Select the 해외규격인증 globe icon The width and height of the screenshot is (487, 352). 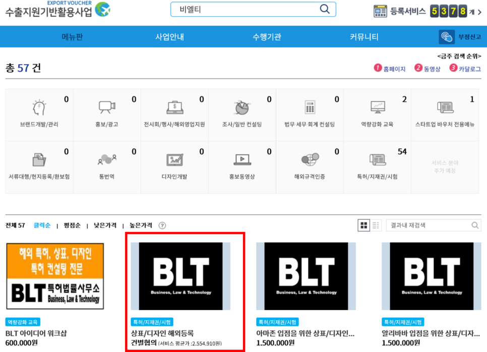coord(310,159)
